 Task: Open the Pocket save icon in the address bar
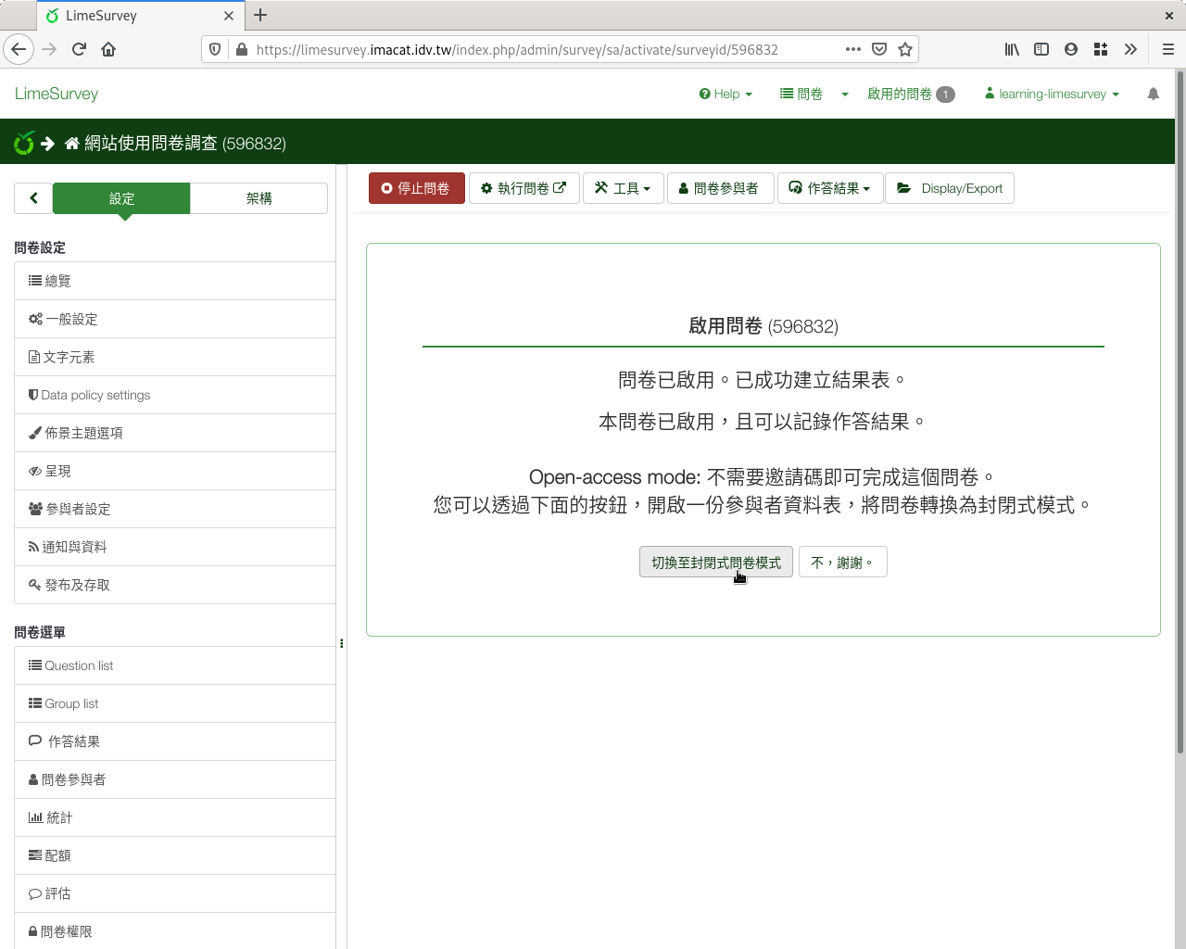(x=879, y=49)
